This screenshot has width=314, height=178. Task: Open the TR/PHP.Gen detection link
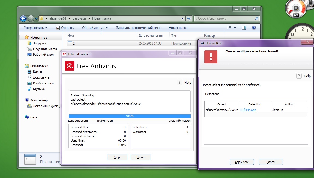248,110
